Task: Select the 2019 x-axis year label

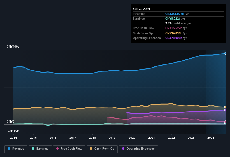Action: (112, 138)
